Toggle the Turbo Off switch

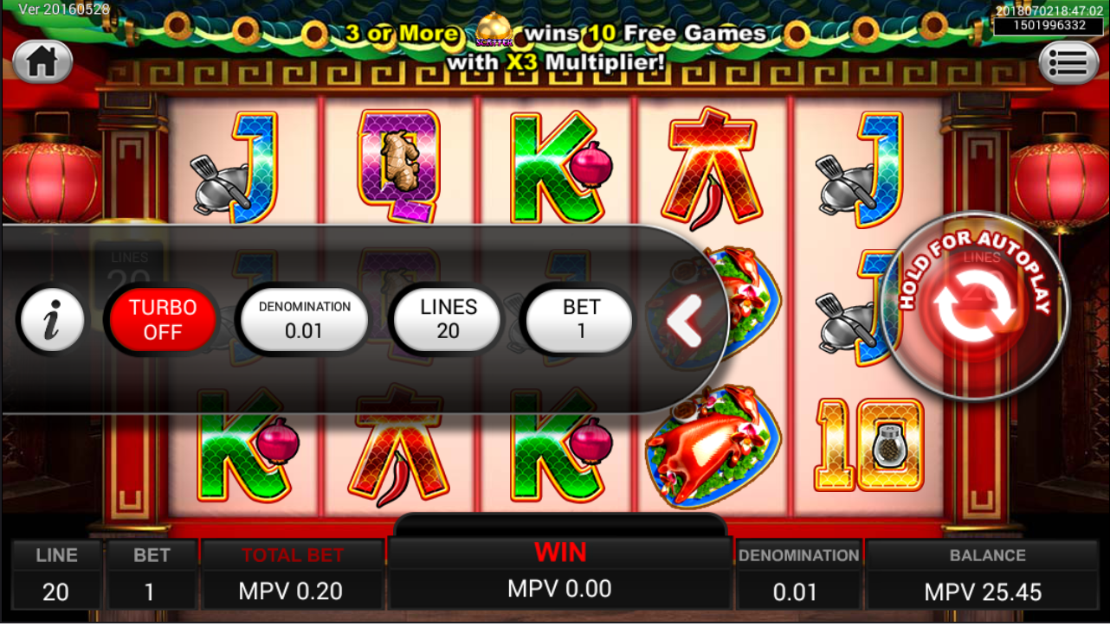[x=163, y=320]
